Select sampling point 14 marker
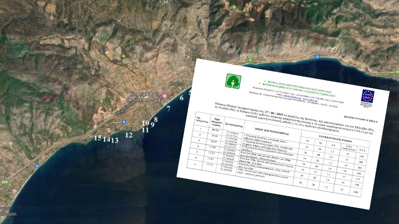The height and width of the screenshot is (224, 399). point(106,140)
